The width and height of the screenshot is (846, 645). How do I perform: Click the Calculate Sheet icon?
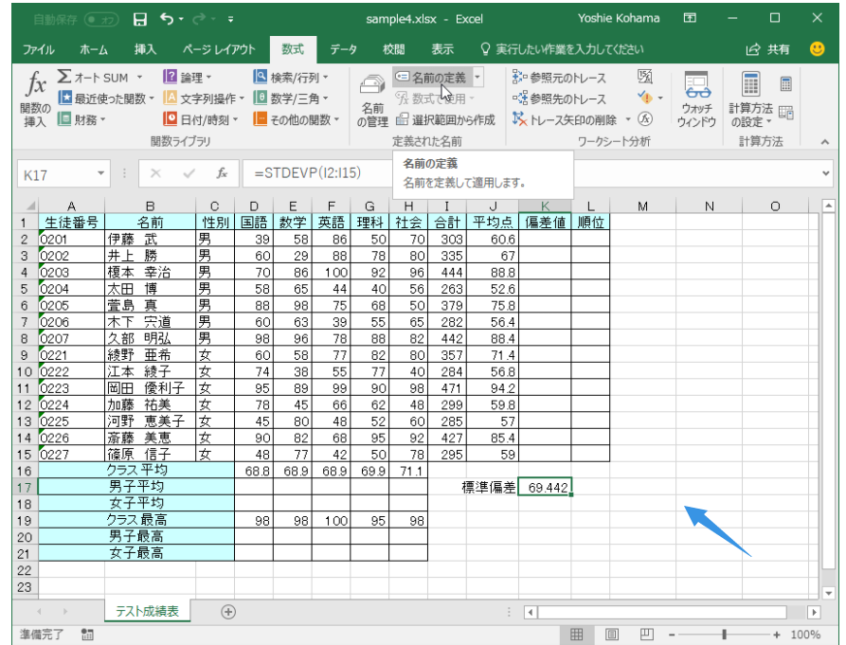pos(786,112)
